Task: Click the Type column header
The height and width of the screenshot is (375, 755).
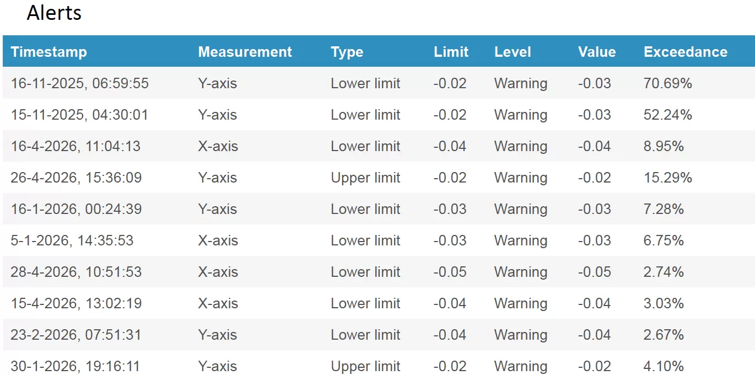Action: (347, 52)
